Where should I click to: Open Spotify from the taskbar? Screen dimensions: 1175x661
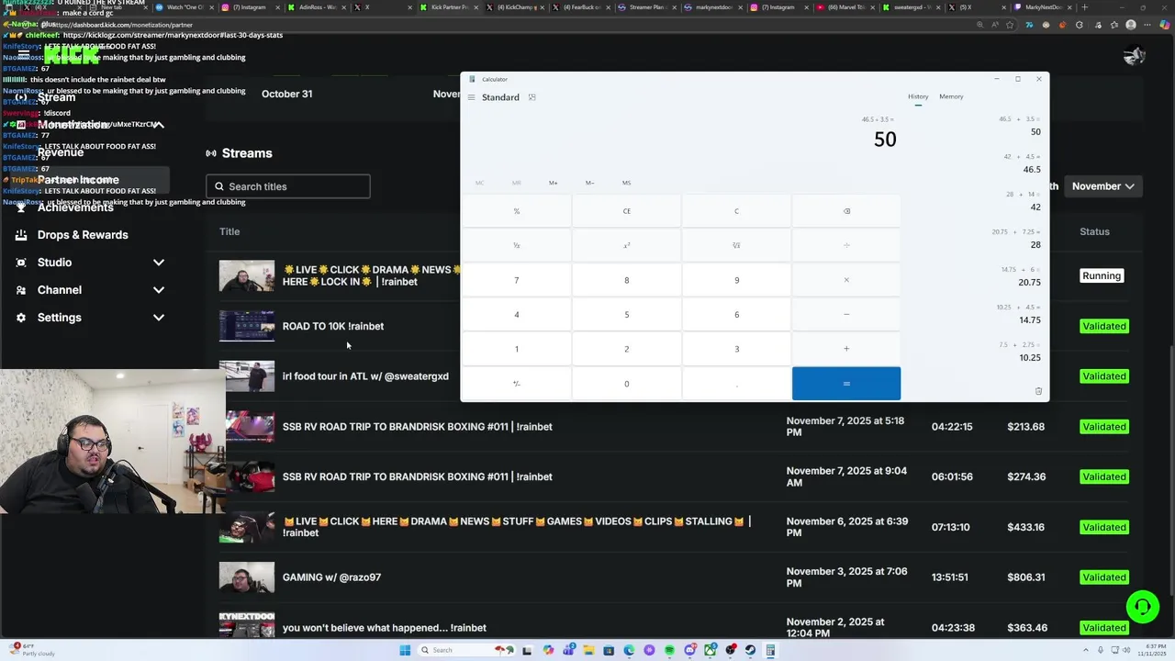point(669,650)
